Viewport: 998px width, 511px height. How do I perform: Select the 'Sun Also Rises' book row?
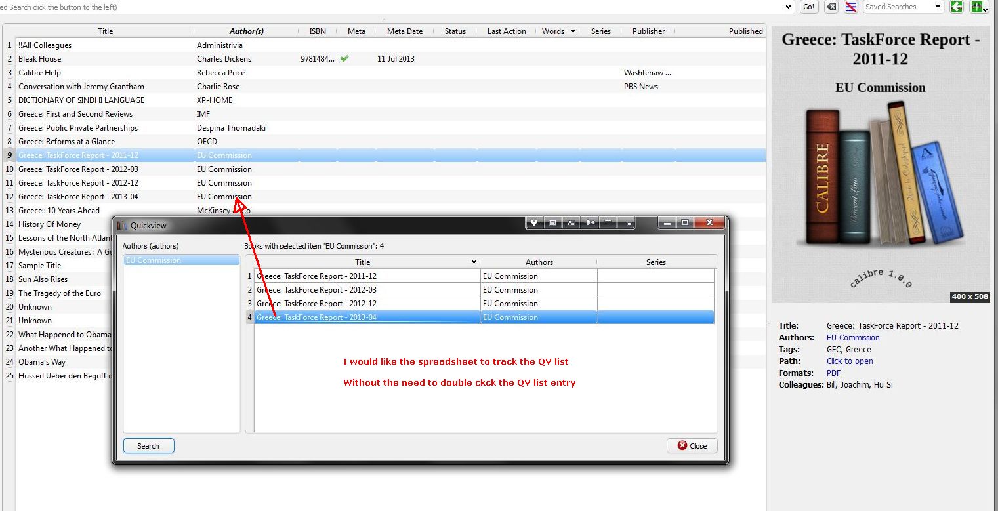tap(64, 279)
